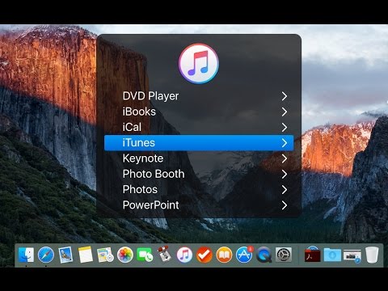The height and width of the screenshot is (291, 388).
Task: Open the Trash in the dock
Action: pyautogui.click(x=372, y=255)
